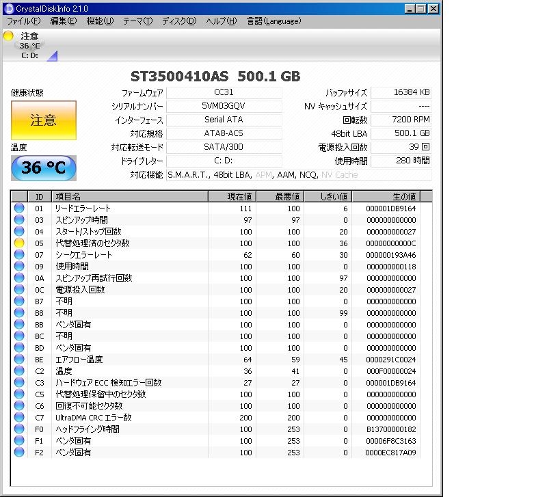
Task: Click the 項目名 column header
Action: pyautogui.click(x=130, y=196)
